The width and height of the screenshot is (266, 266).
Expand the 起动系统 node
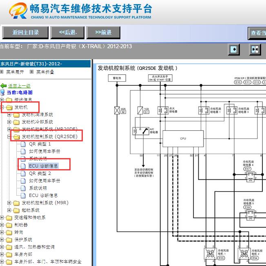click(9, 210)
